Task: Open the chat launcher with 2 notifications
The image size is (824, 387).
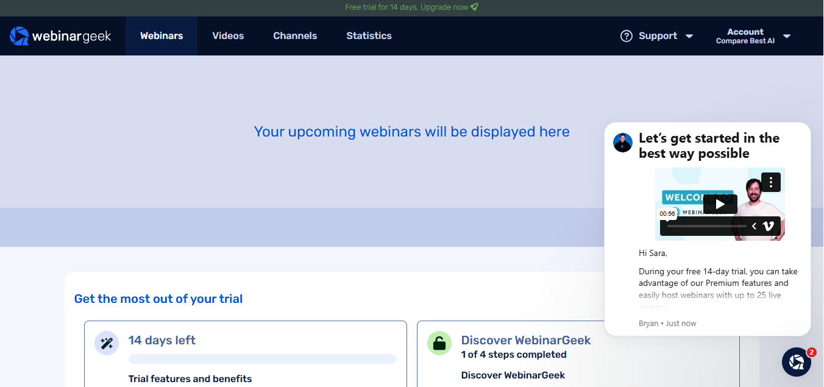Action: click(x=797, y=362)
